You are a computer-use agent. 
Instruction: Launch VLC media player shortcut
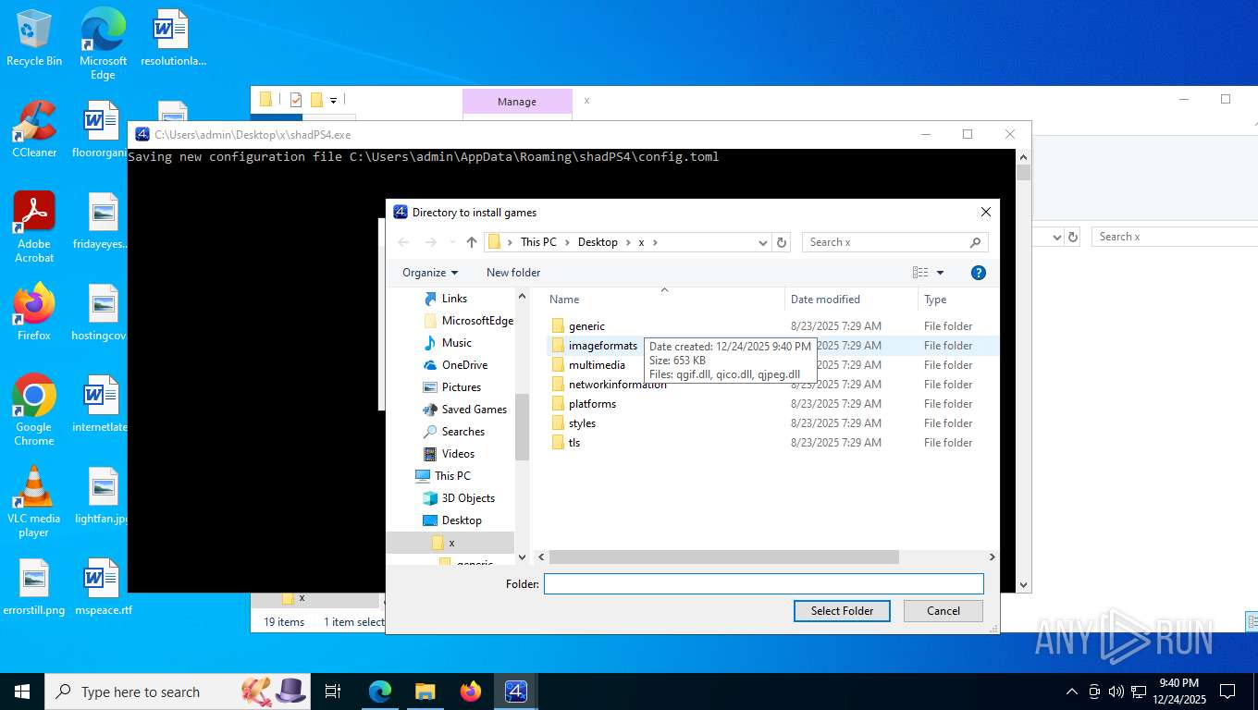pos(34,502)
